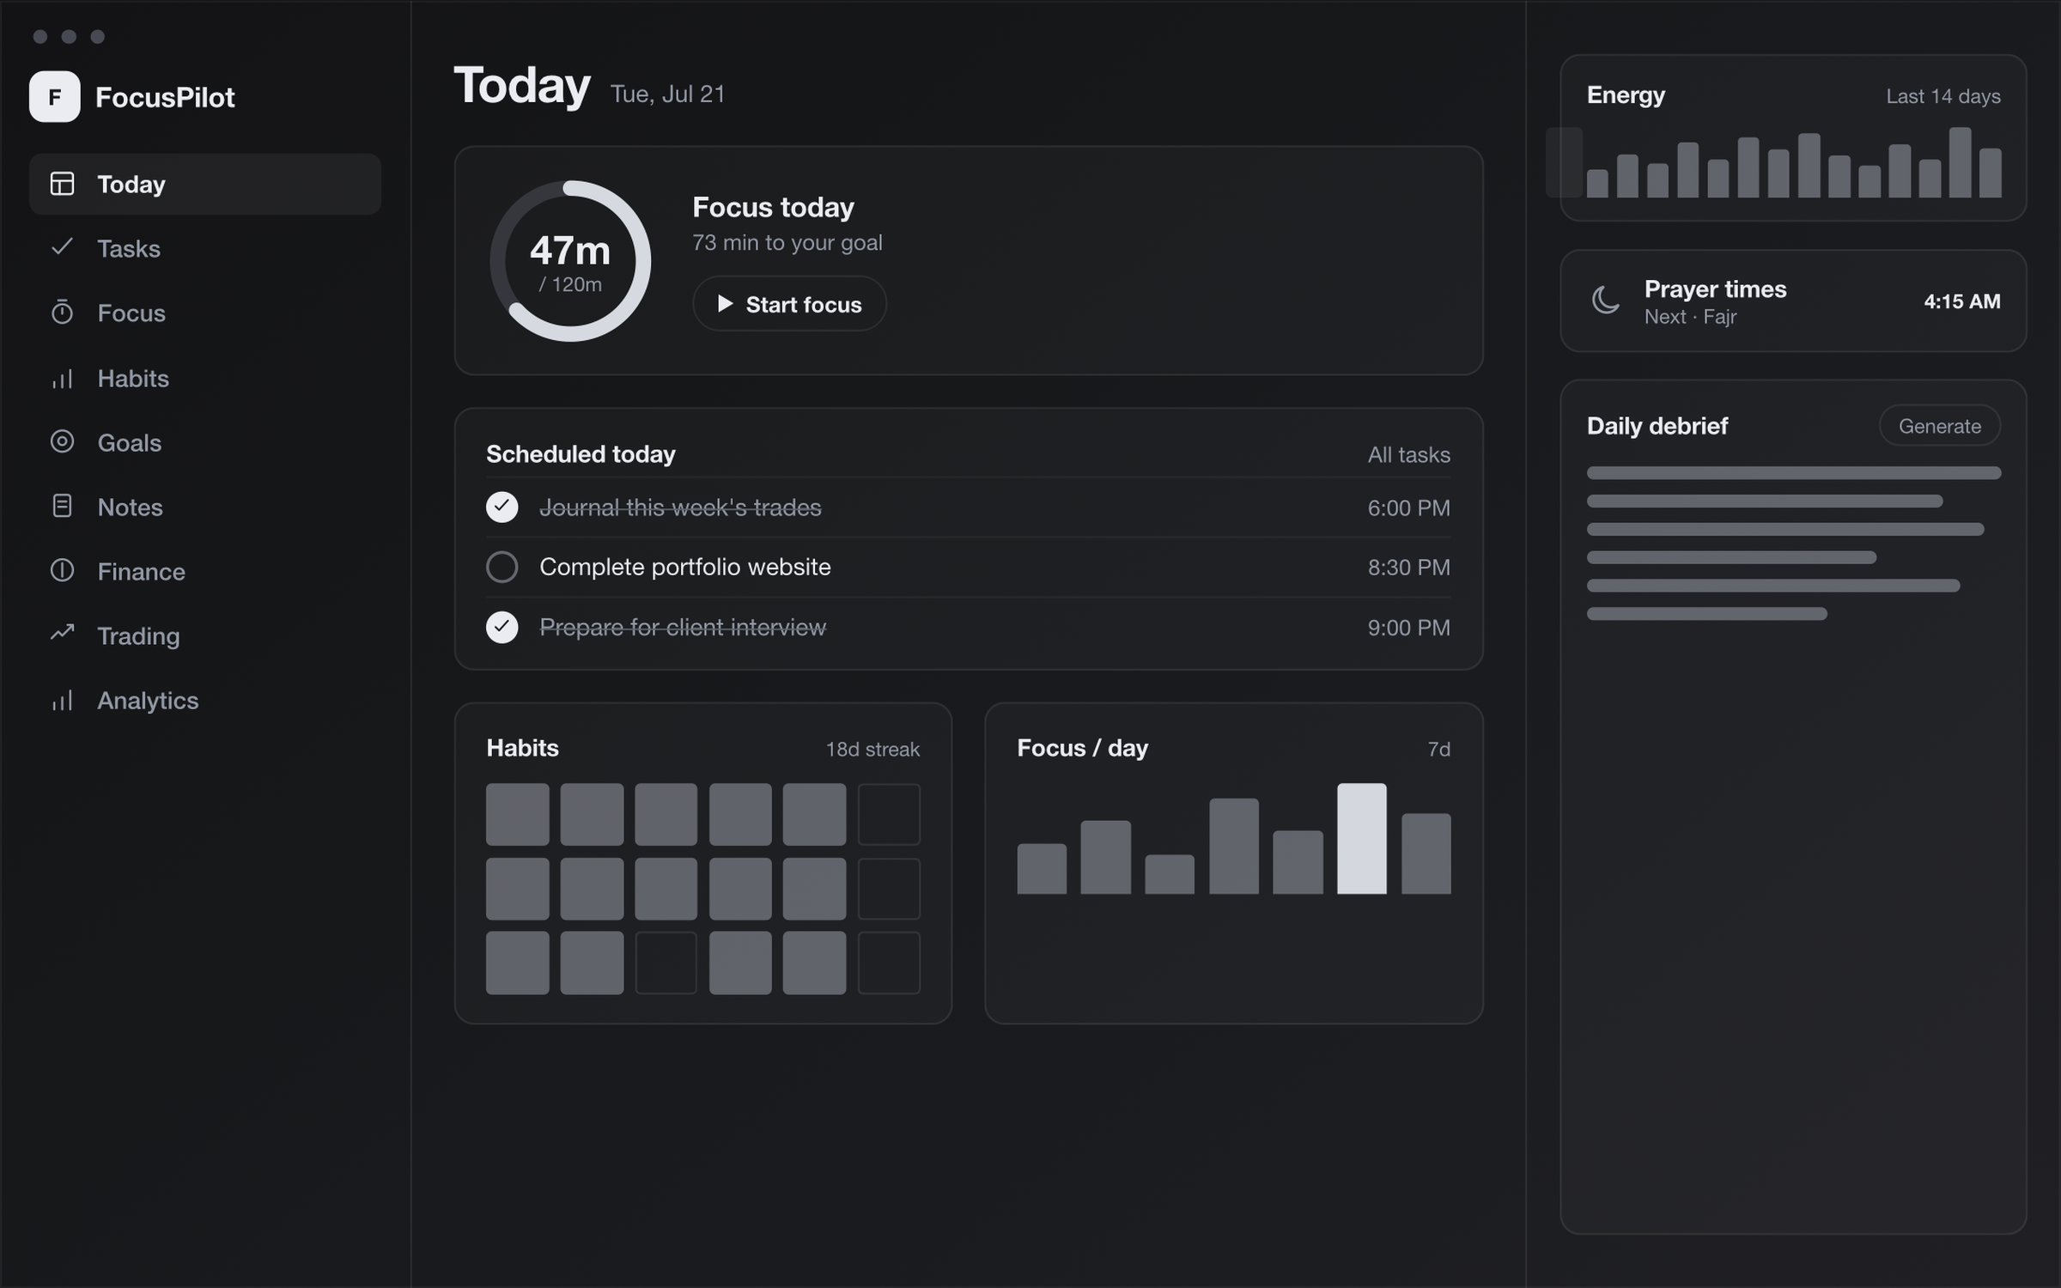
Task: Select the Focus timer icon in sidebar
Action: click(x=62, y=312)
